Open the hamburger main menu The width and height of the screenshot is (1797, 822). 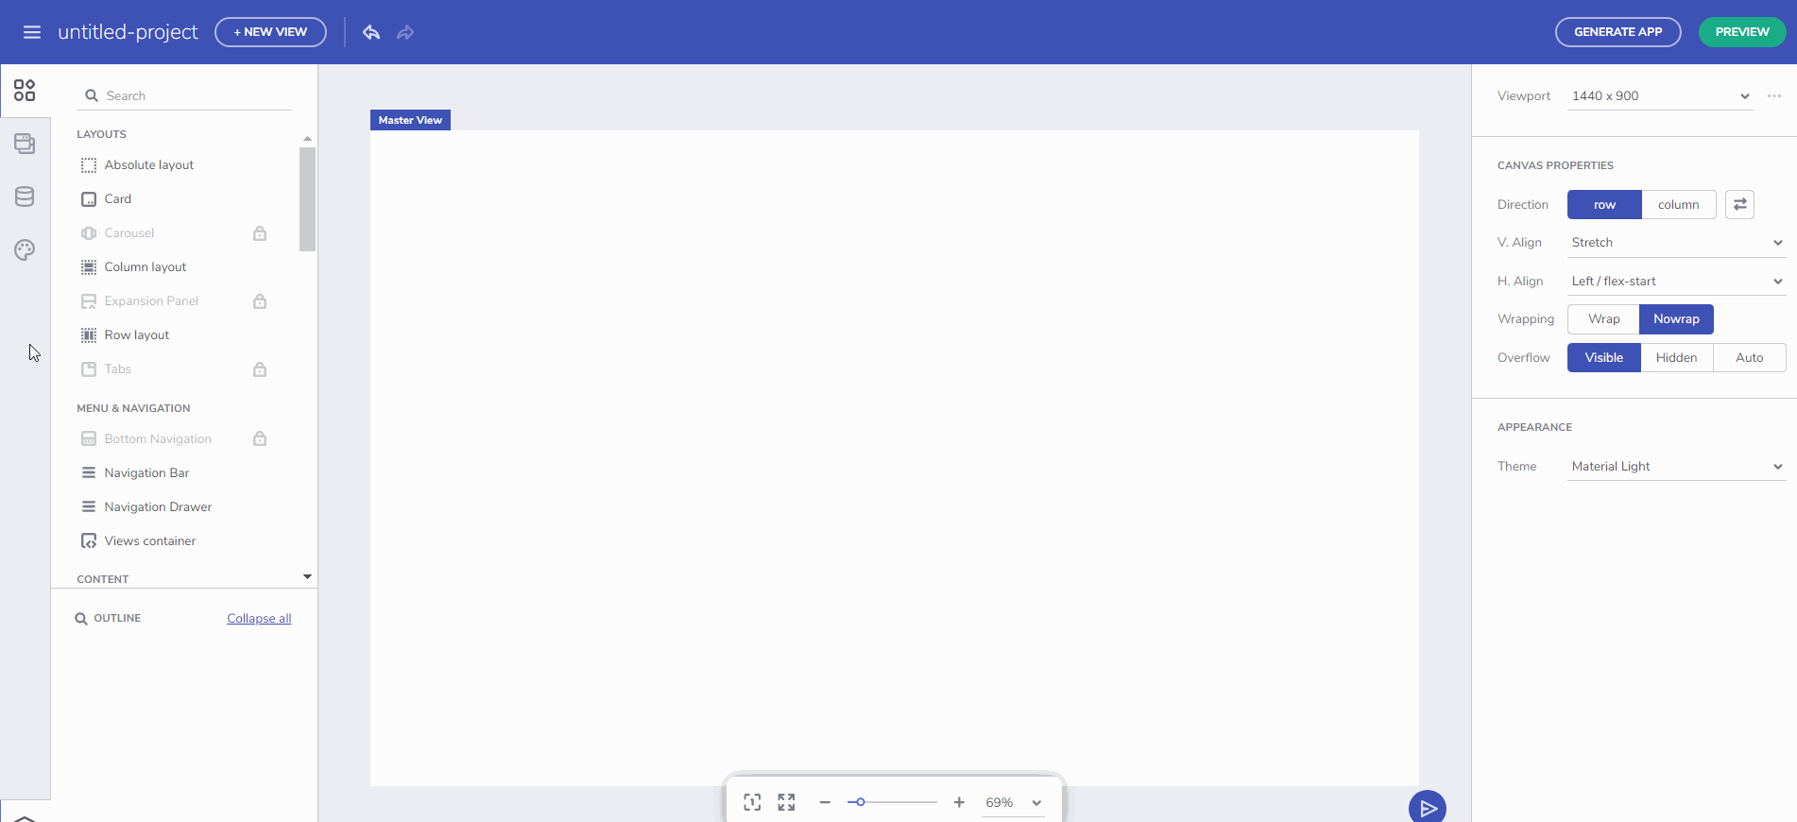click(x=32, y=32)
